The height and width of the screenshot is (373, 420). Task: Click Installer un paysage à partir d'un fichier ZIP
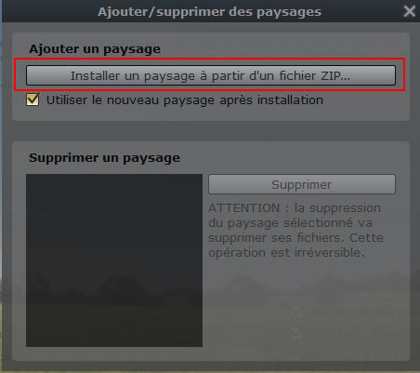pyautogui.click(x=211, y=75)
